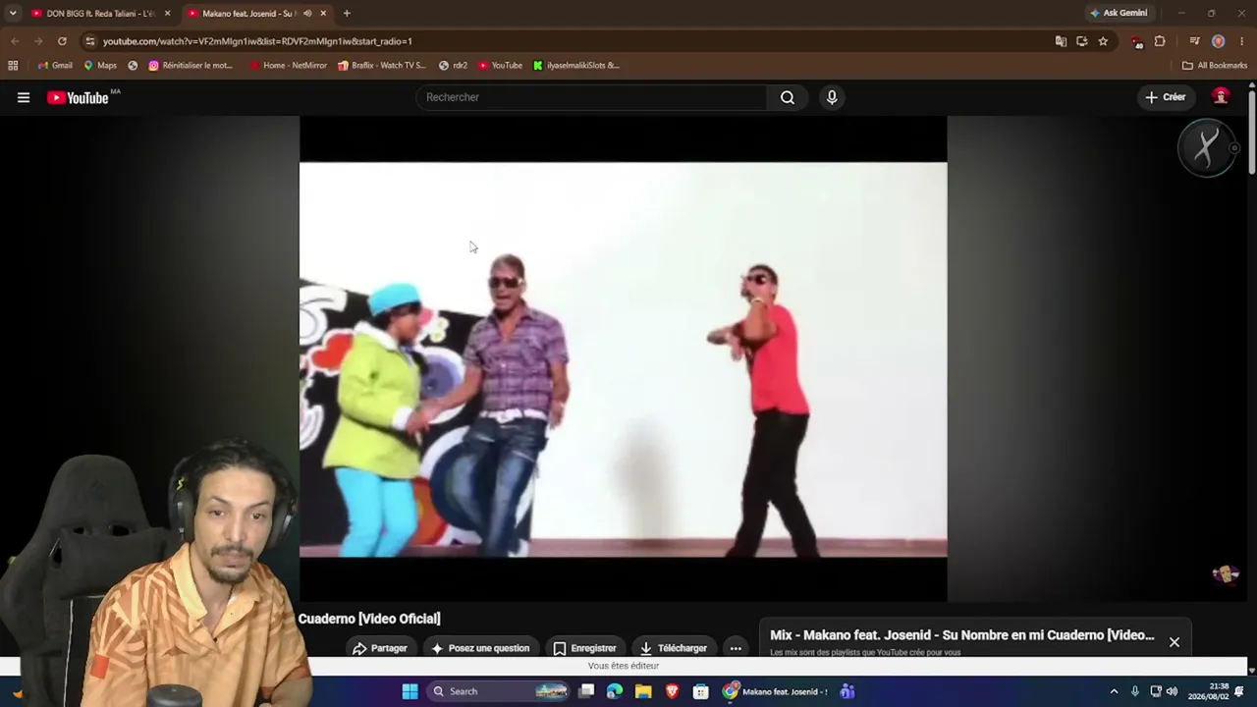Open the Réinitialiser le mot... bookmark
Viewport: 1257px width, 707px height.
pyautogui.click(x=191, y=66)
